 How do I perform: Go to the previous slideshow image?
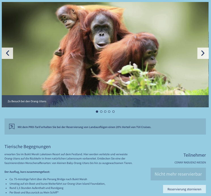pos(7,53)
